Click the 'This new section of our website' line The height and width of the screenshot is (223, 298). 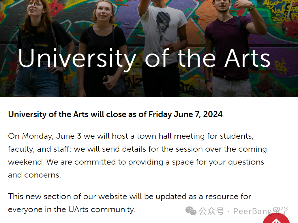[130, 197]
